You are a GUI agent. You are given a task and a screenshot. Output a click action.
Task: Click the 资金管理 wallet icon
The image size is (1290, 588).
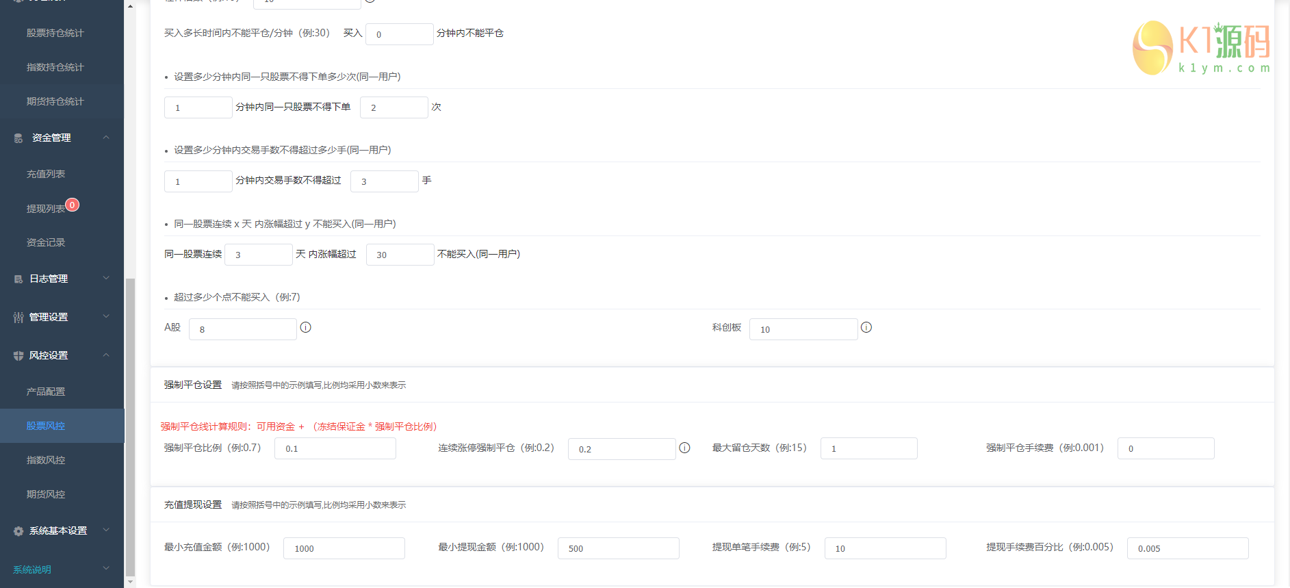(18, 138)
